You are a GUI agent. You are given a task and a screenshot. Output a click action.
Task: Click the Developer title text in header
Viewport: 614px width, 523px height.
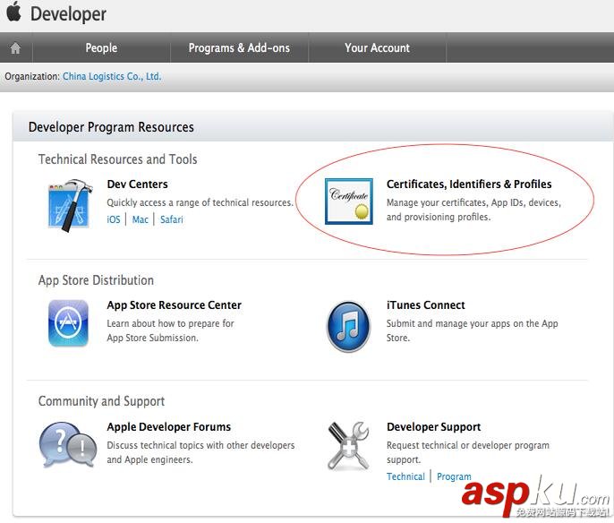click(x=69, y=13)
